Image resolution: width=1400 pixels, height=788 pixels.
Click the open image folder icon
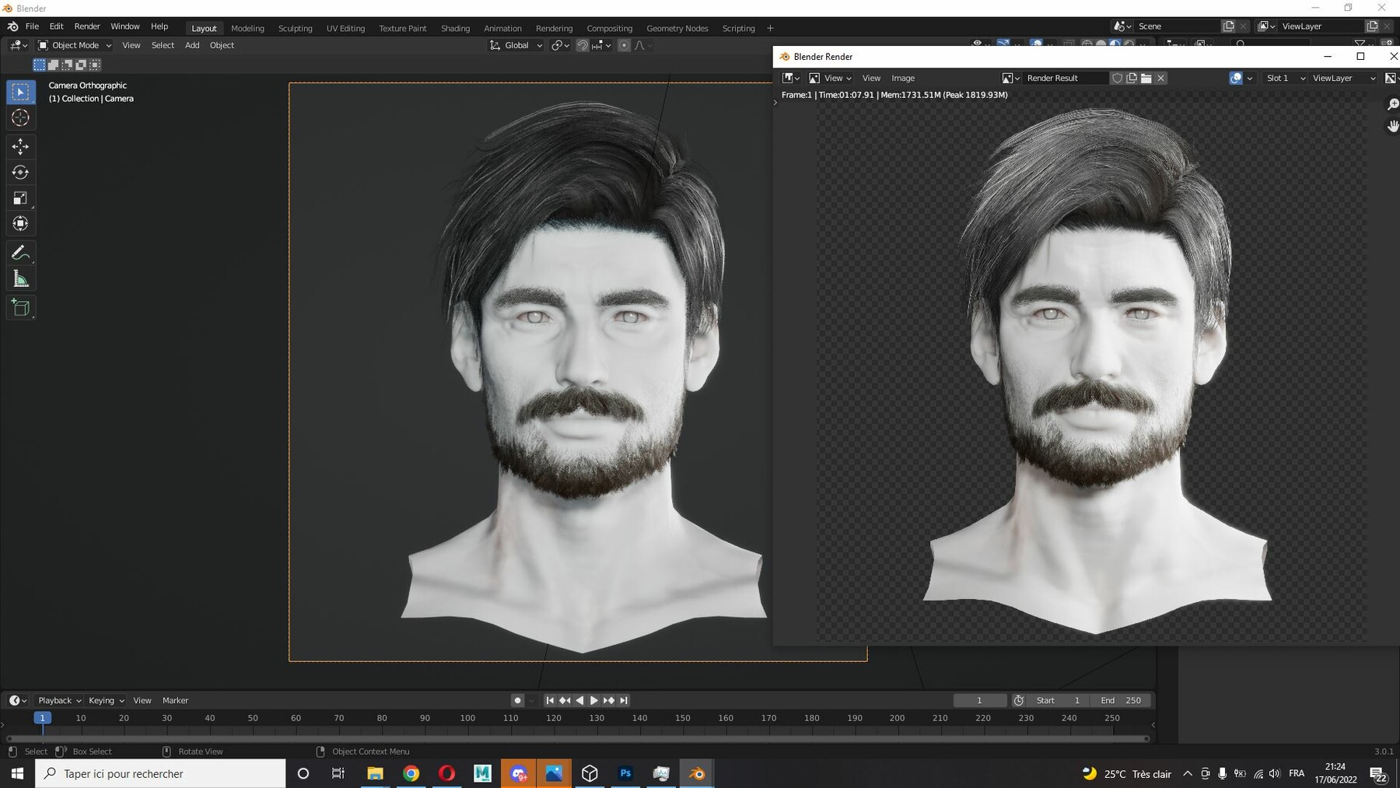1146,78
